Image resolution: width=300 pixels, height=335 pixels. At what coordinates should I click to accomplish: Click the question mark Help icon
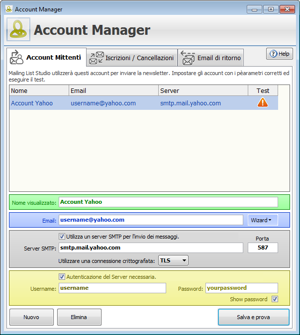pos(273,54)
